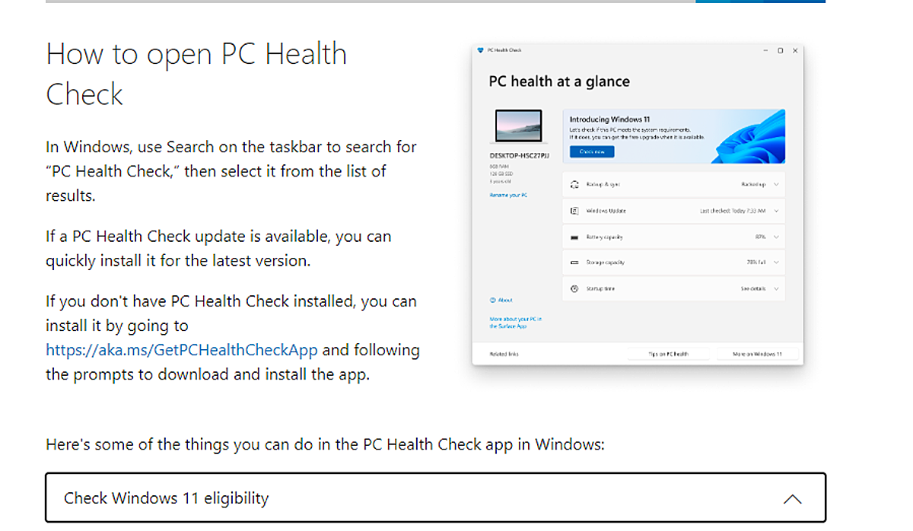Screen dimensions: 913x531
Task: Click the checkmark icon on Backup & sync row
Action: (x=574, y=184)
